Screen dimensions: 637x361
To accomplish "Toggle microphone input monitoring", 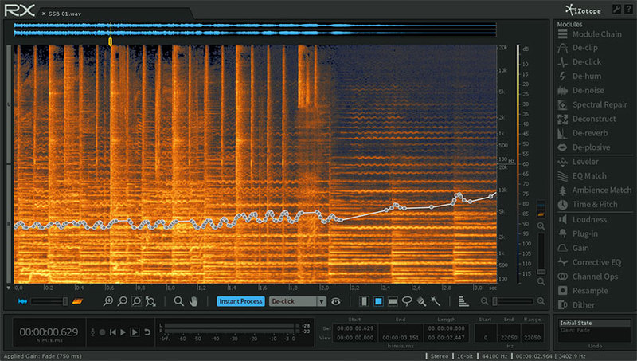I will pyautogui.click(x=92, y=332).
